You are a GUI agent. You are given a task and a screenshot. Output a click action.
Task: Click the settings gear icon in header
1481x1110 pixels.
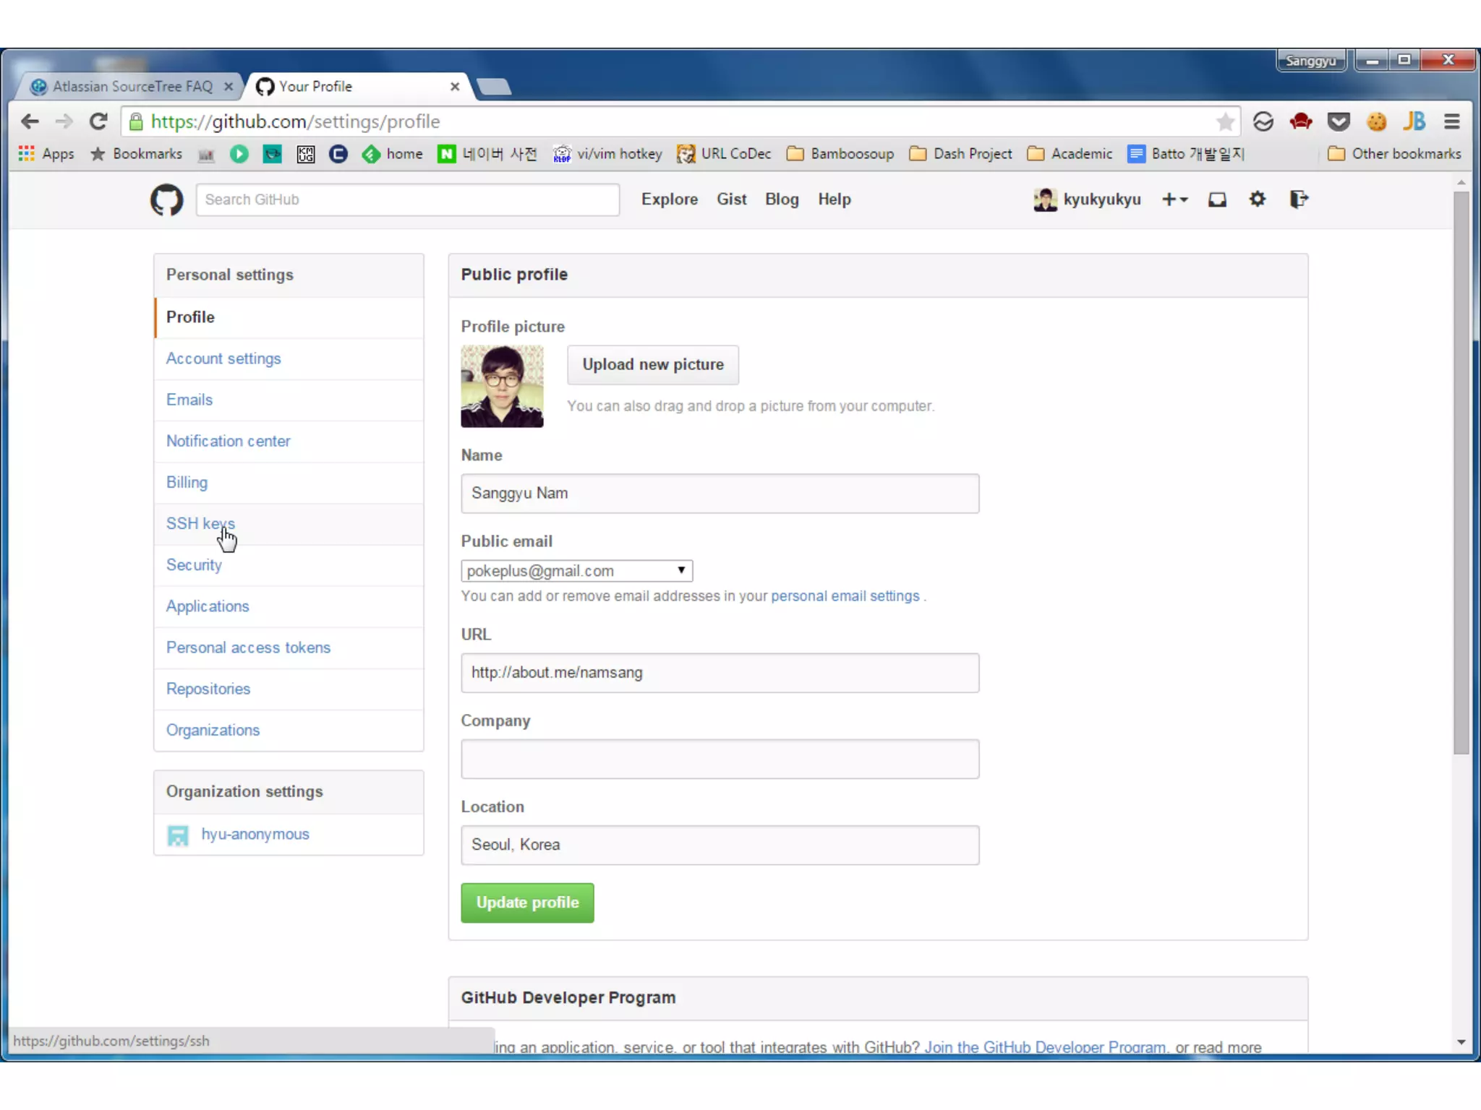click(x=1258, y=199)
